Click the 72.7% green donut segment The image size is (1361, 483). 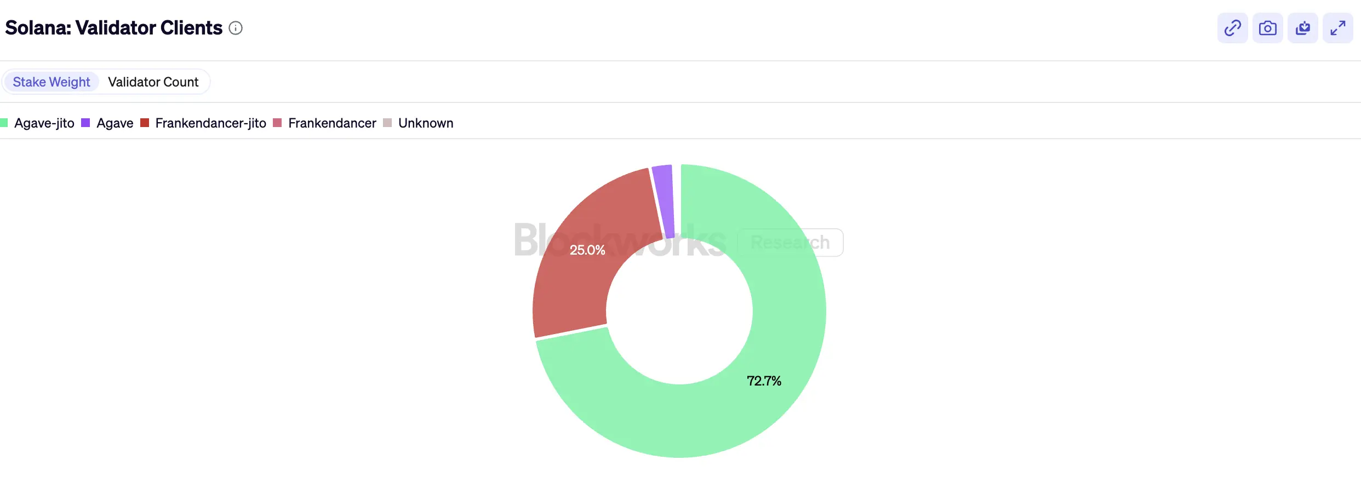point(764,381)
